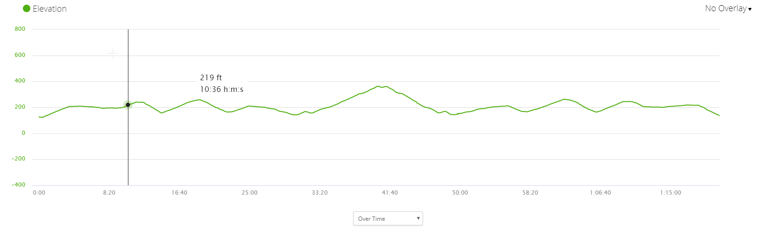
Task: Click the 8:20 time axis label
Action: click(x=109, y=193)
